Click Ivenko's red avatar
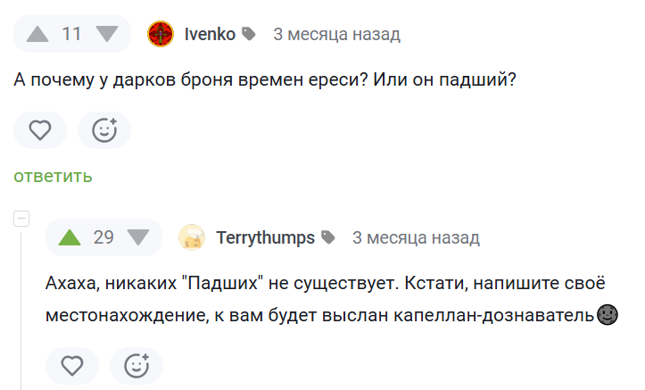Image resolution: width=645 pixels, height=390 pixels. (161, 35)
